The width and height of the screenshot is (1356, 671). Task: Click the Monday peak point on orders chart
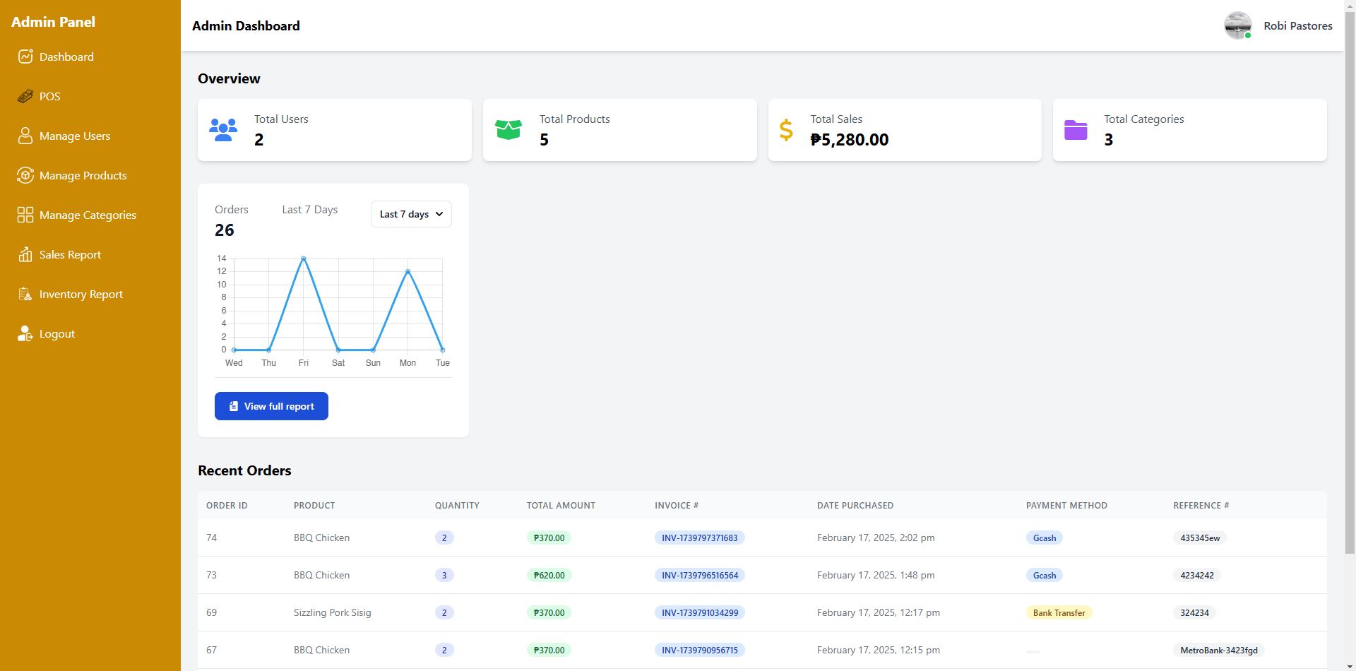tap(408, 271)
